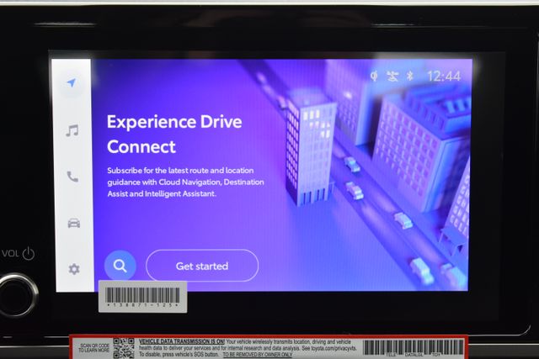Tap the Vehicle Data Transmission Is On notice
539x359 pixels.
pyautogui.click(x=181, y=341)
